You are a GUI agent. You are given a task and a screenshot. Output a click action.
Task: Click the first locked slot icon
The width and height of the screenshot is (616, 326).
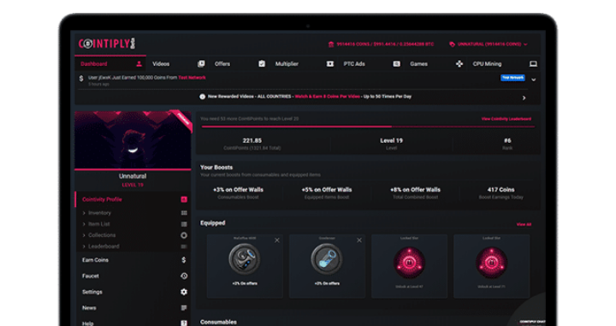[409, 263]
